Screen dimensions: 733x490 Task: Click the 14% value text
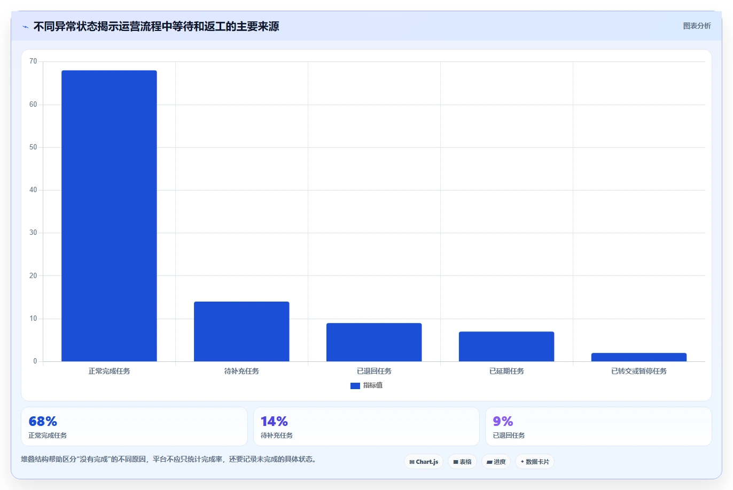click(274, 421)
